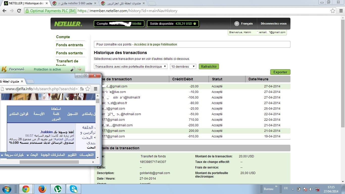The width and height of the screenshot is (345, 194).
Task: Click the volume speaker tray icon
Action: [311, 189]
